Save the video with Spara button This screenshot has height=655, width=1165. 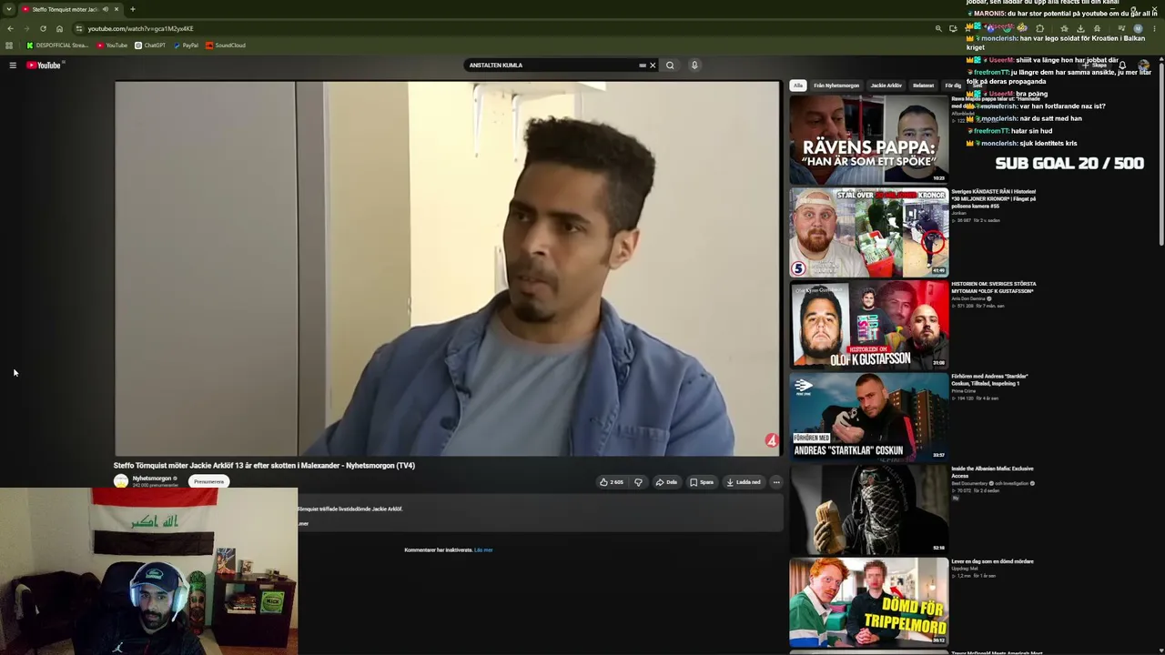click(702, 482)
